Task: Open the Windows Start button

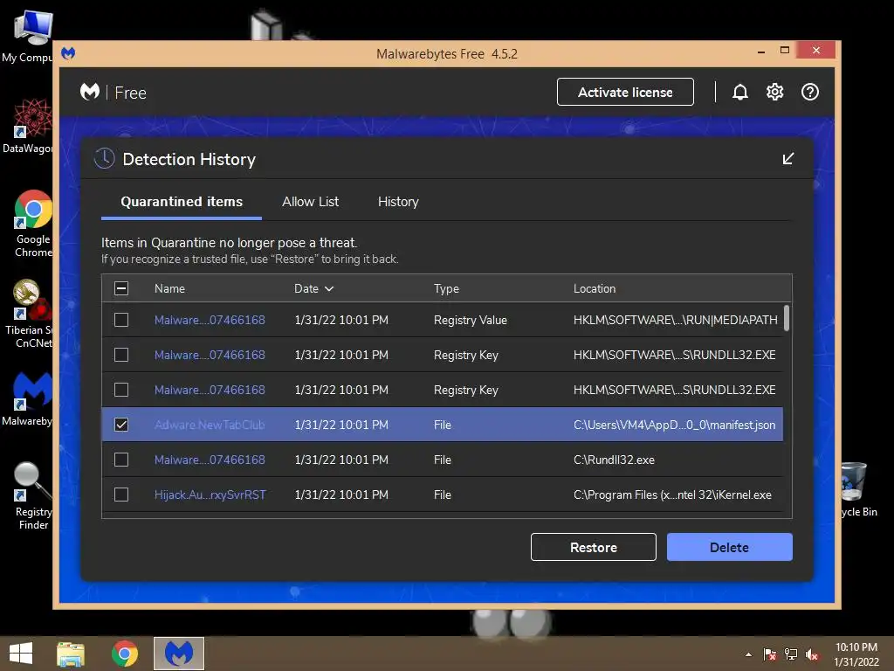Action: pos(21,654)
